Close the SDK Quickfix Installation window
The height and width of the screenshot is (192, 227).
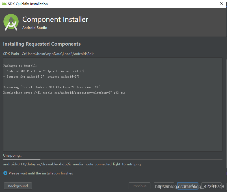point(221,4)
